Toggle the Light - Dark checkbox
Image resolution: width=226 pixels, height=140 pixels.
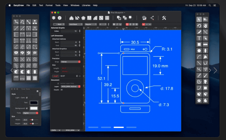(x=27, y=98)
